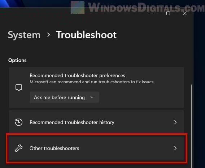This screenshot has height=168, width=205.
Task: Click the Recommended troubleshooter preferences heading
Action: point(77,75)
